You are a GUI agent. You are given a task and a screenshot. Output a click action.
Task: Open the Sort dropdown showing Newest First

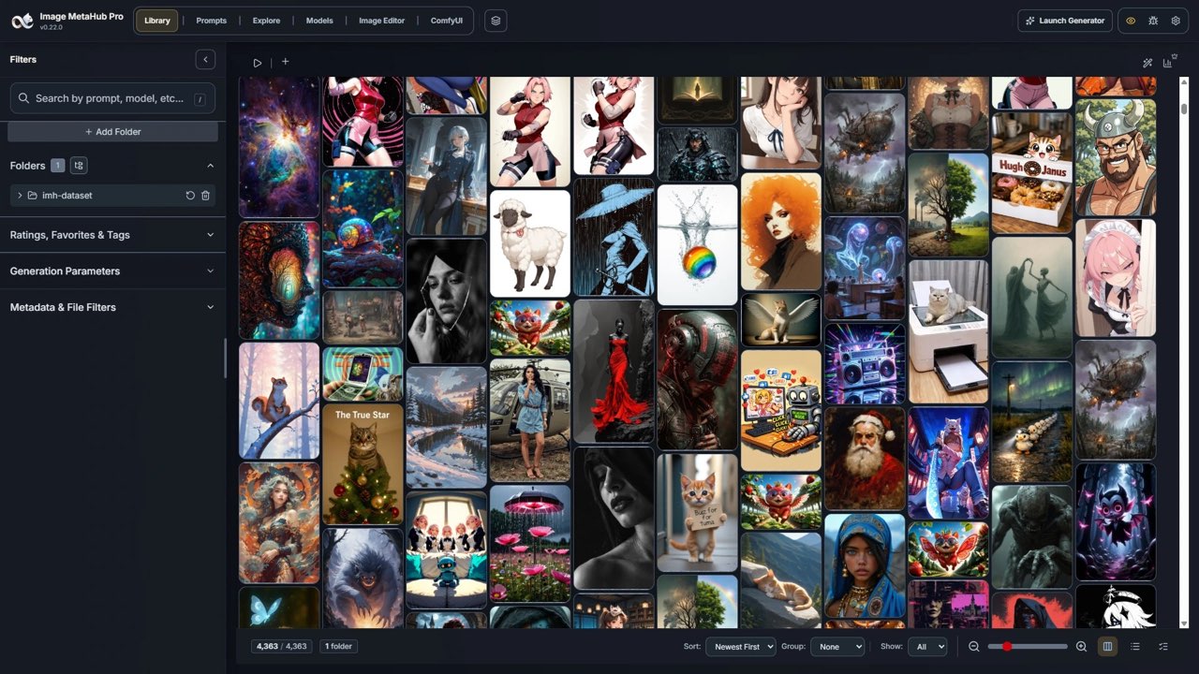741,647
